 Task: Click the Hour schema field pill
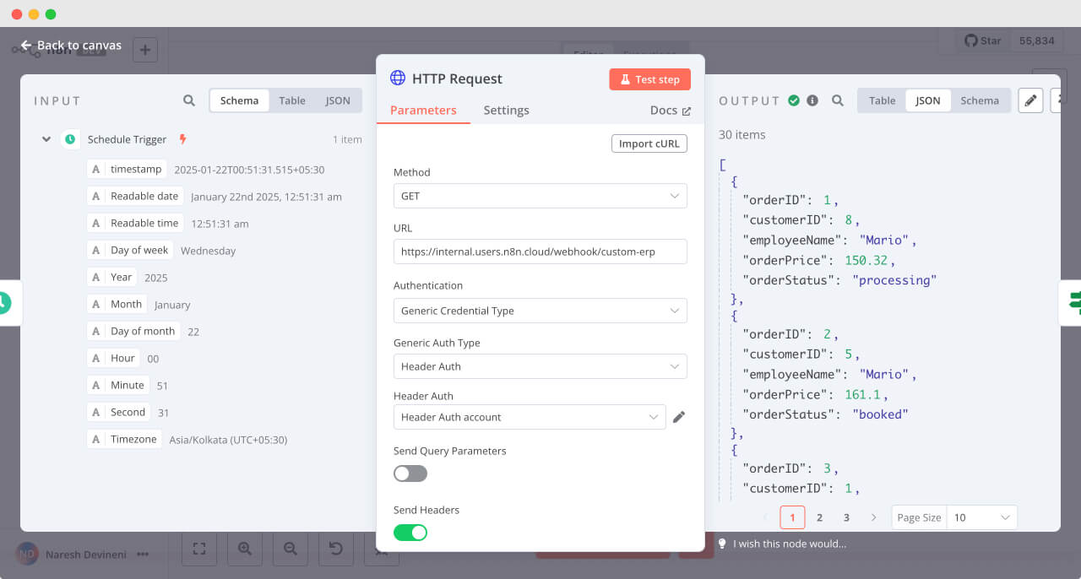click(114, 359)
